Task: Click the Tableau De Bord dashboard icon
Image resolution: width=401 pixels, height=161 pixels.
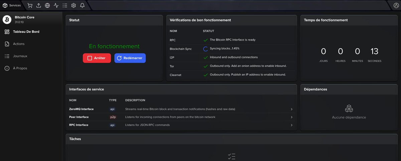Action: pyautogui.click(x=7, y=32)
